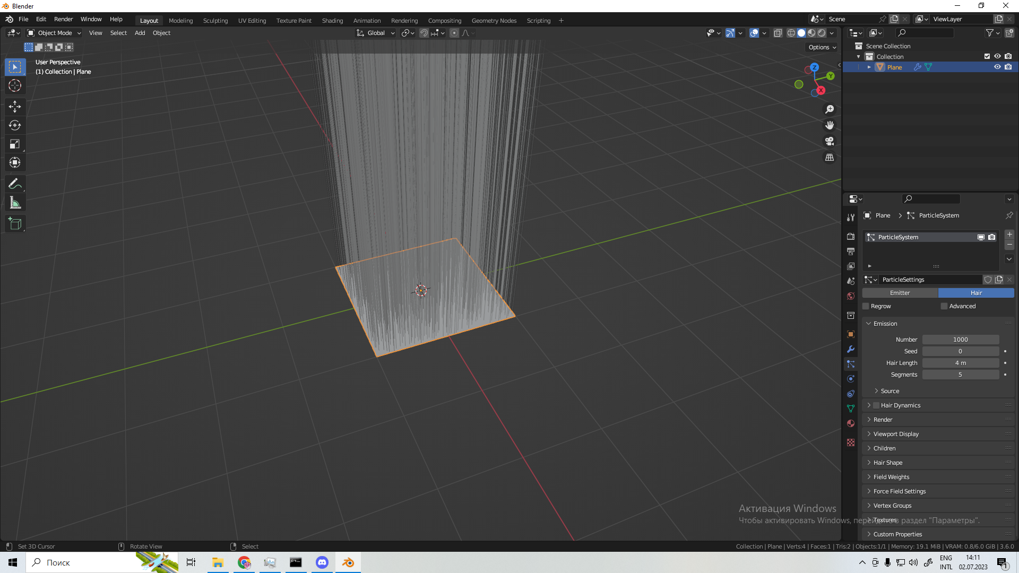The height and width of the screenshot is (573, 1019).
Task: Open the Global orientation dropdown
Action: (376, 33)
